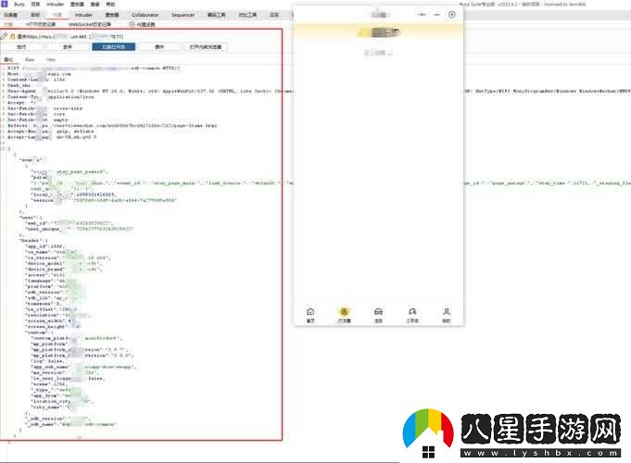
Task: Open the HTTP历史记录 sub-tab
Action: click(41, 24)
